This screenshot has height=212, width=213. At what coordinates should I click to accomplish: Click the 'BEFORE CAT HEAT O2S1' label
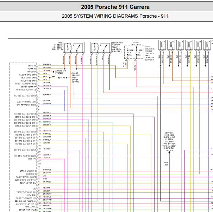point(25,150)
